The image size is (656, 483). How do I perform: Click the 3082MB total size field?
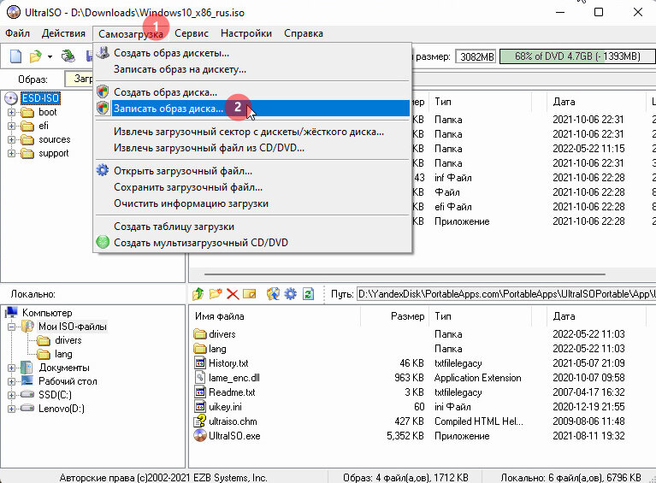[x=476, y=56]
